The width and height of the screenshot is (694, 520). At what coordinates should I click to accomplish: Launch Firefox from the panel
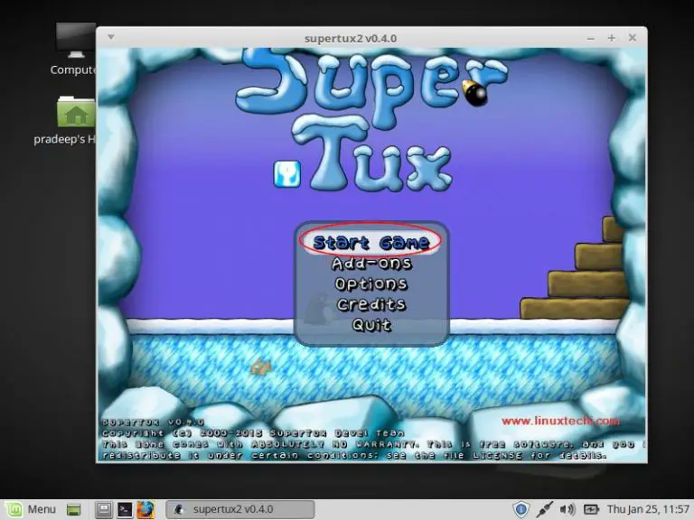(x=145, y=510)
